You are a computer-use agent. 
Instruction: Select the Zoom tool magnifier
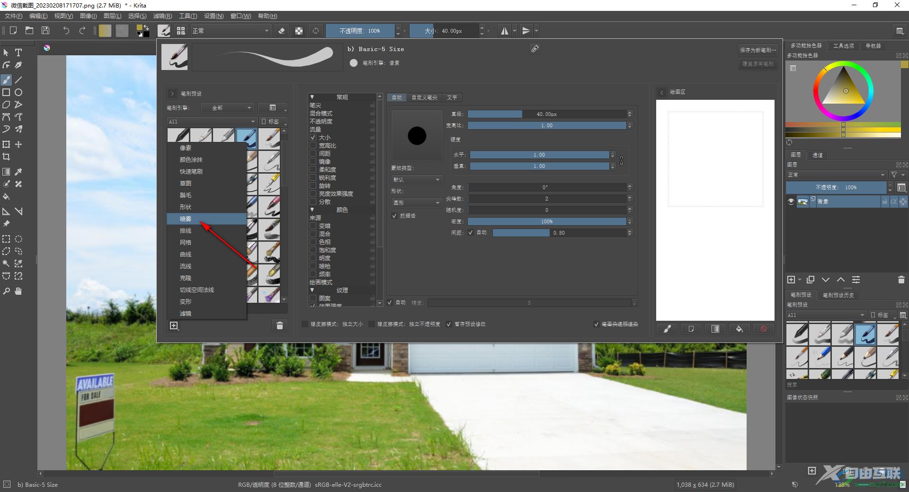tap(6, 291)
